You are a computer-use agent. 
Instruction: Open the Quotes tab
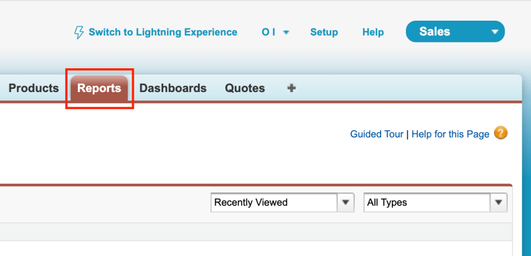[x=245, y=88]
